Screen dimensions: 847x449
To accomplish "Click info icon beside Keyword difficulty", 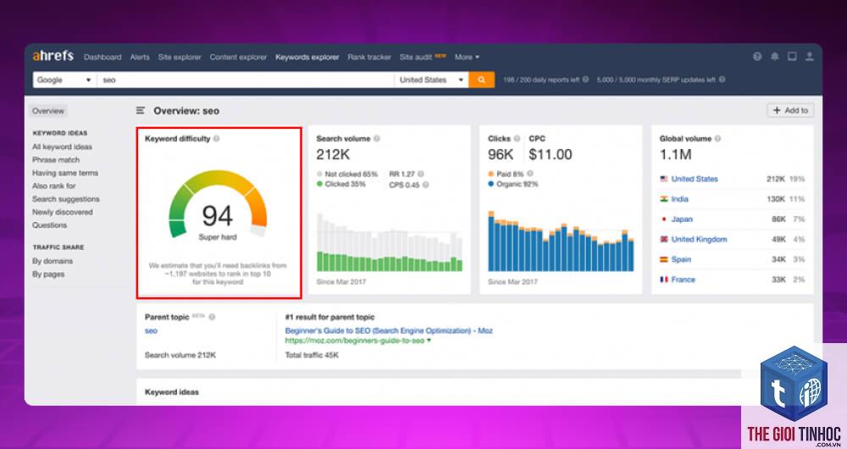I will pyautogui.click(x=216, y=139).
